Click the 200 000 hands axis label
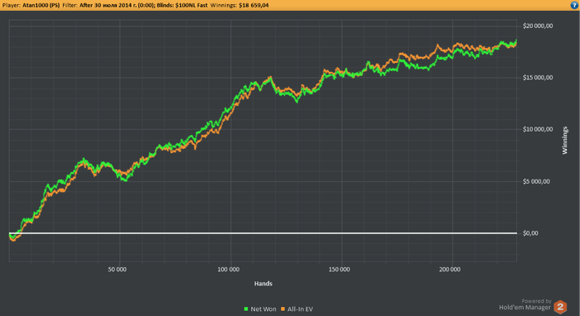 [450, 270]
